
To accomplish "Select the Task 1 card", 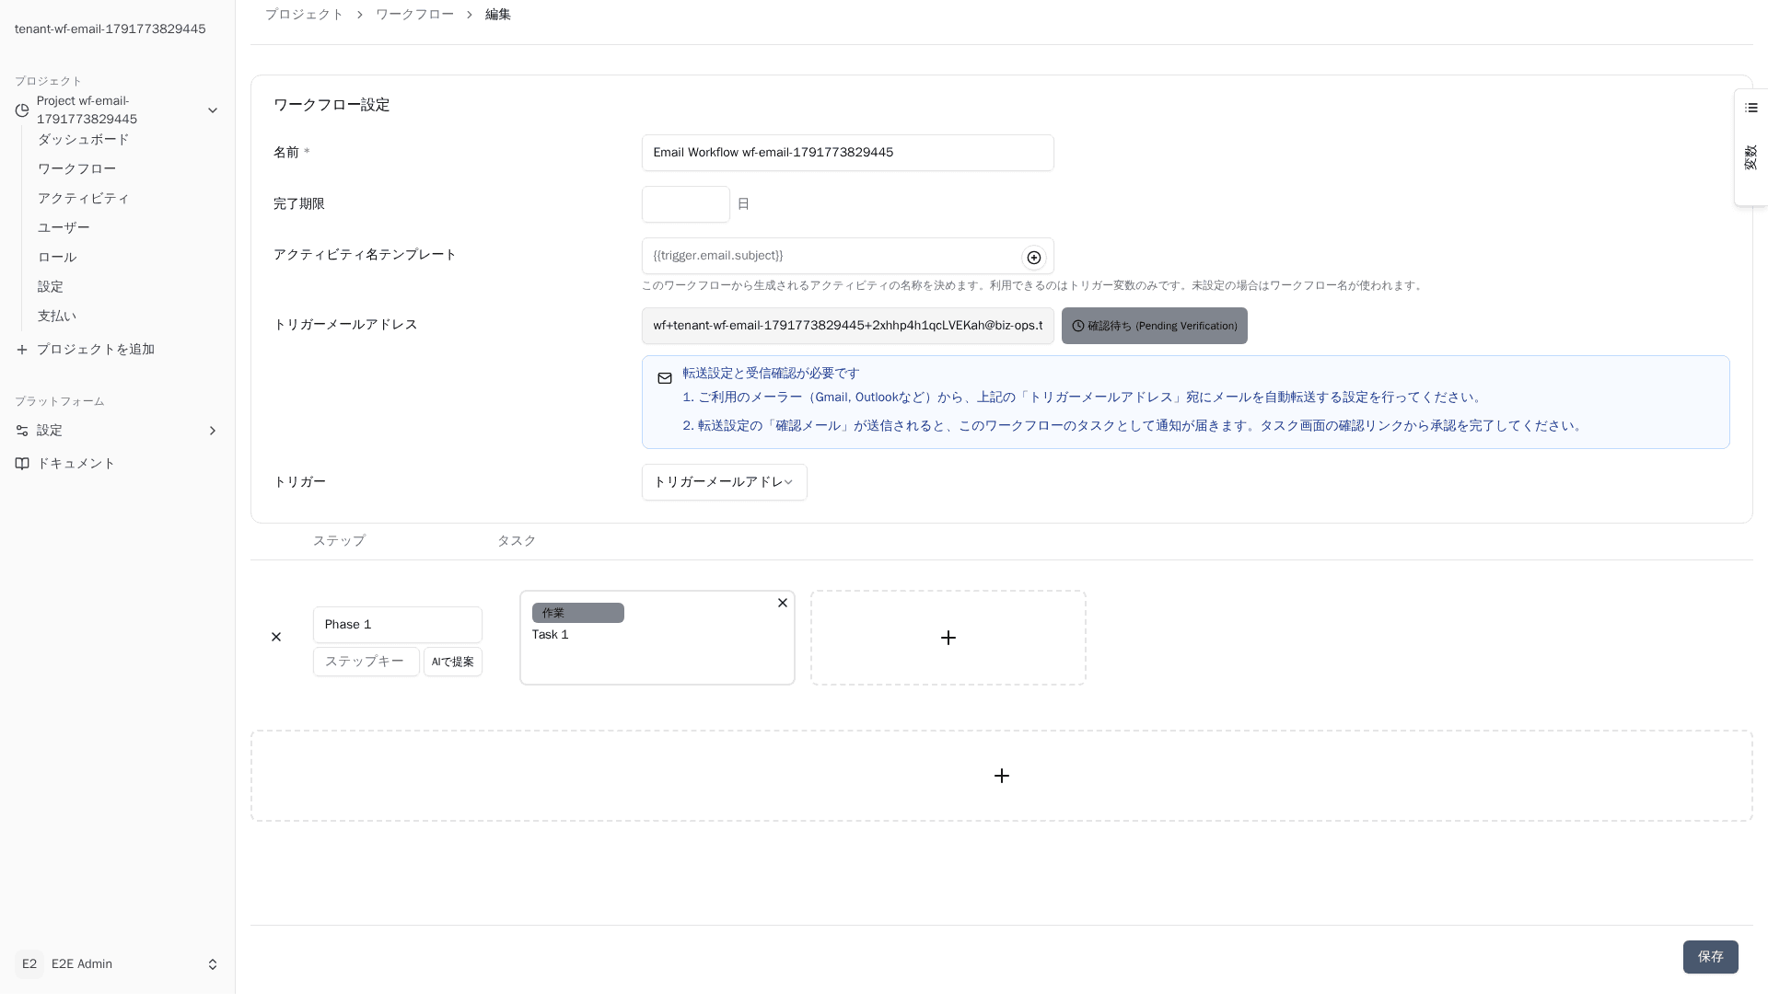I will tap(657, 638).
